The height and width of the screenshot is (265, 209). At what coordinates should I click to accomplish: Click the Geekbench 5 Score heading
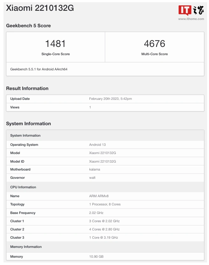[x=28, y=26]
